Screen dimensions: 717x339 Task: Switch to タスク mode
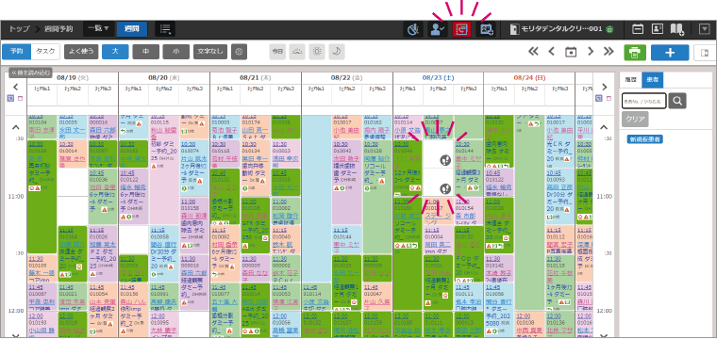point(45,52)
